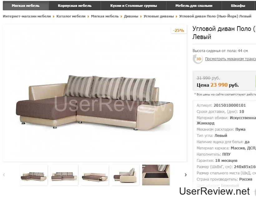Select fifth thumbnail armrest table closeup
This screenshot has width=256, height=199.
[156, 175]
